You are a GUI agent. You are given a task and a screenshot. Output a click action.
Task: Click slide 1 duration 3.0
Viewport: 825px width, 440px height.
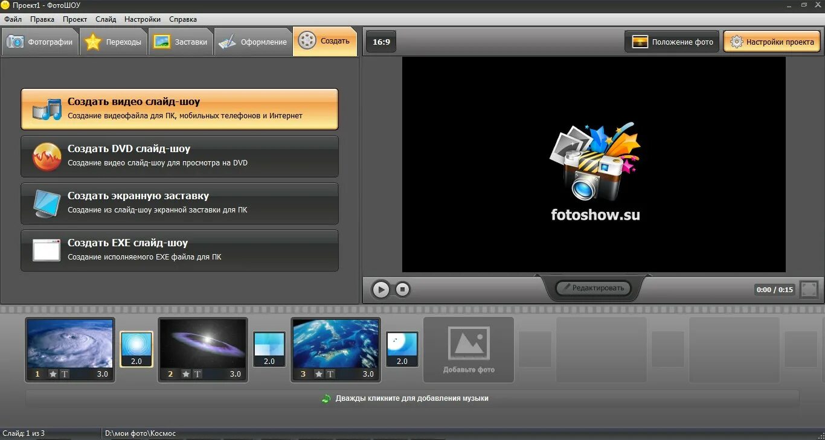pos(103,374)
